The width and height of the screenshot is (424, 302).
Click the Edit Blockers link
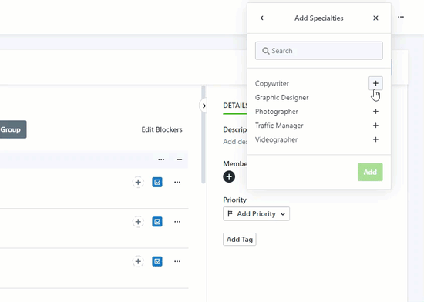(x=162, y=129)
